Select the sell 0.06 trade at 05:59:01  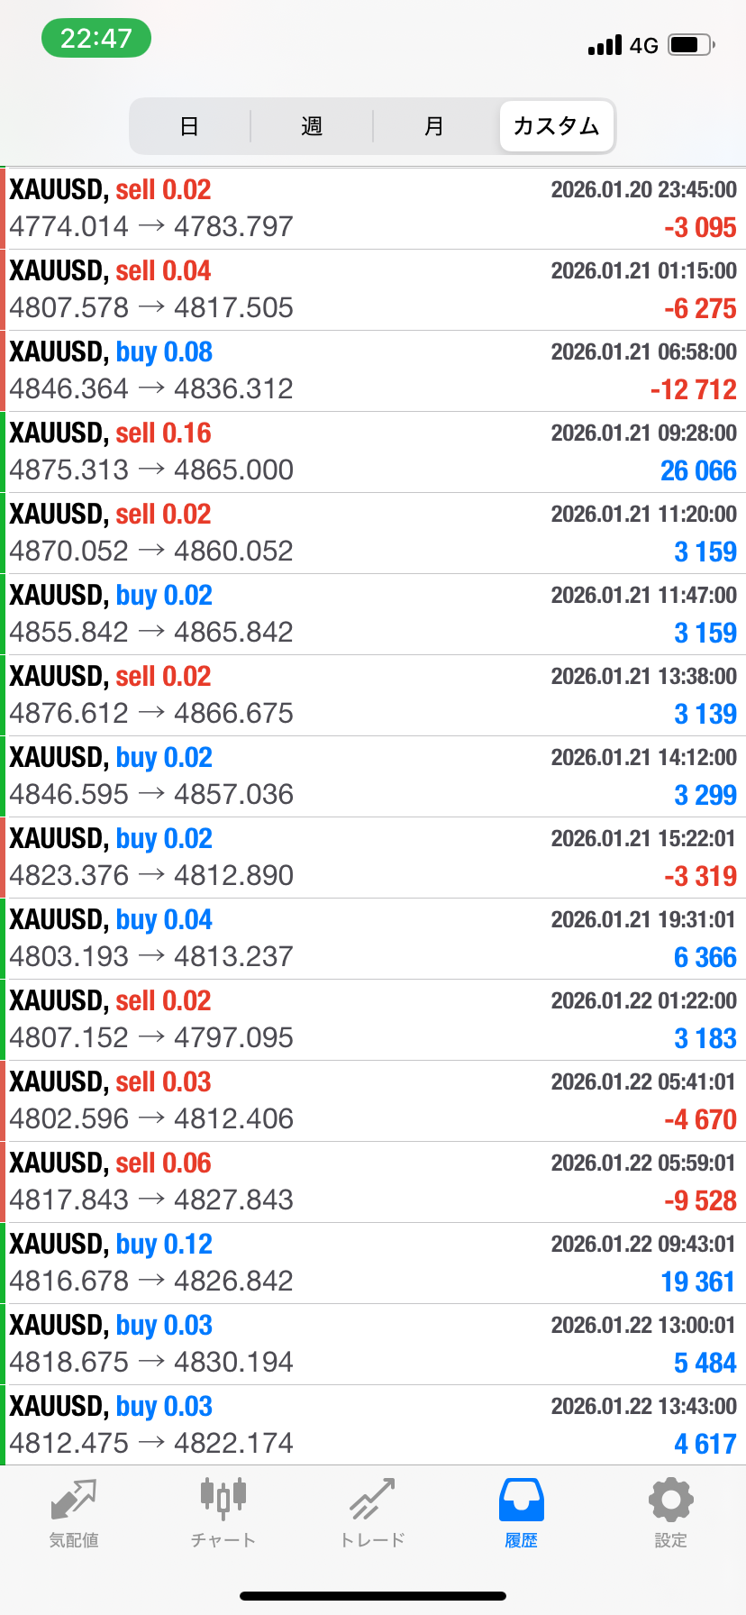tap(373, 1182)
